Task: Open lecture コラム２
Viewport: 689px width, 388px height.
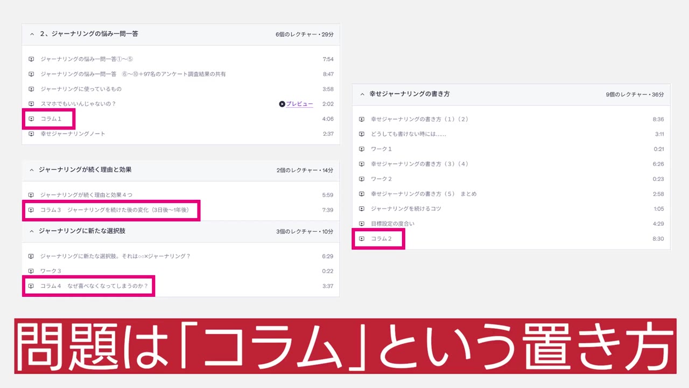Action: tap(382, 239)
